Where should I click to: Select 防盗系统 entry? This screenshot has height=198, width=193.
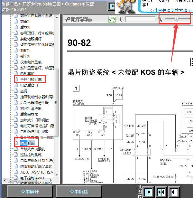(x=27, y=143)
